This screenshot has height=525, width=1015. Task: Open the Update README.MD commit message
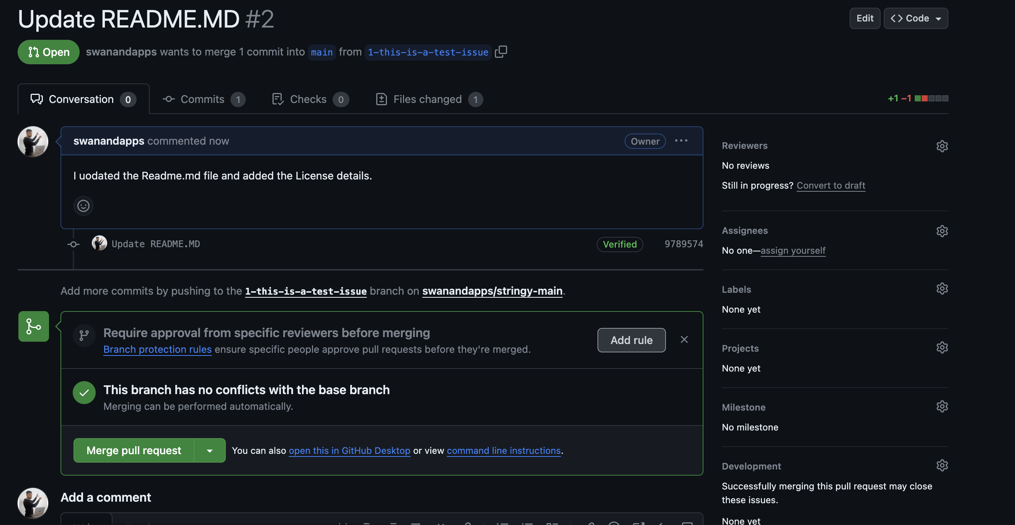[156, 244]
